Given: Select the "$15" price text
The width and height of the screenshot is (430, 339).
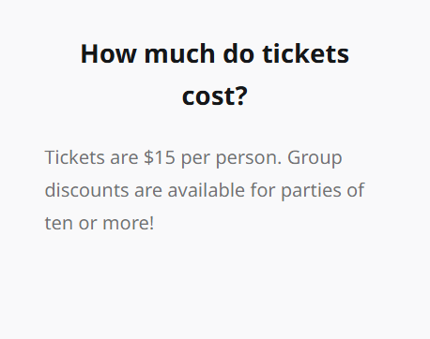Looking at the screenshot, I should (x=160, y=157).
